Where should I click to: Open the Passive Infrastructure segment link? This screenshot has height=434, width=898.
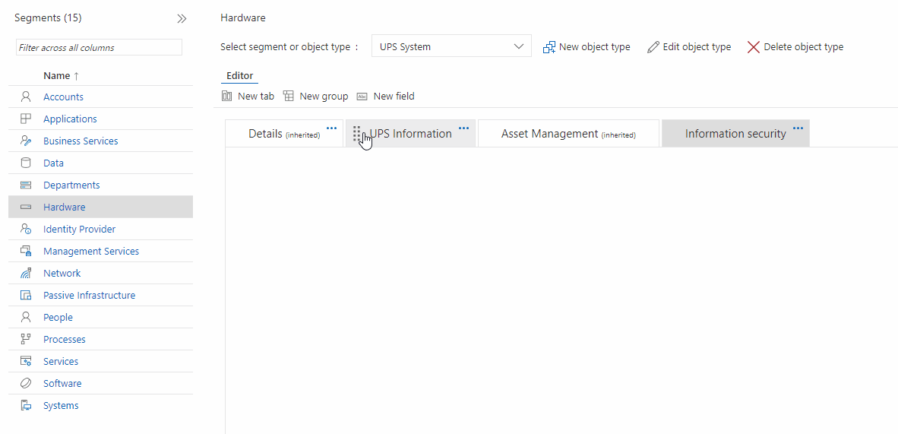point(90,295)
